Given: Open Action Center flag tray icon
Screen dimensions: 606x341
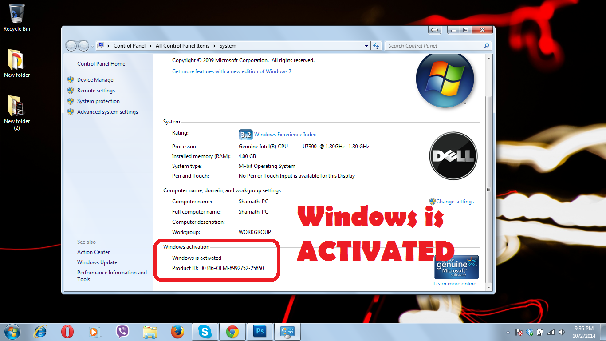Looking at the screenshot, I should 519,332.
